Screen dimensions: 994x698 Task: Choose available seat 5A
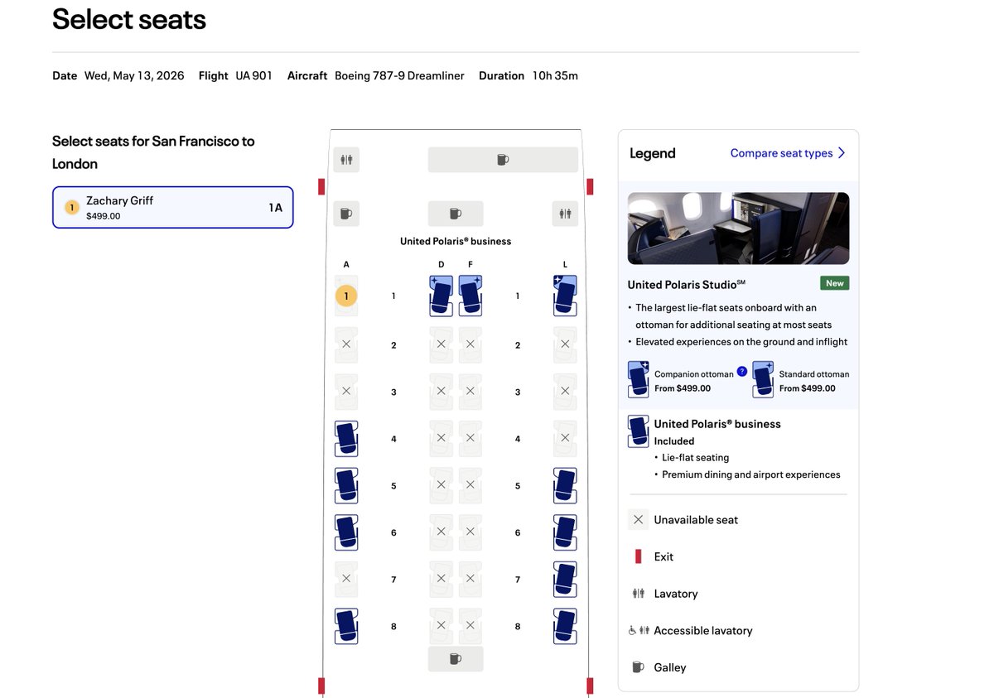tap(346, 486)
